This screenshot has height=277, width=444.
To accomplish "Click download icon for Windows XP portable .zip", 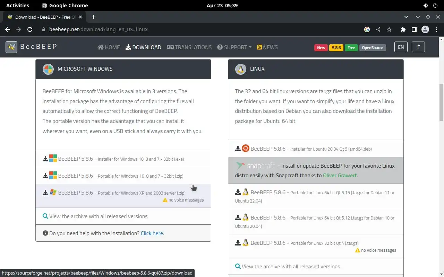I will pos(45,193).
